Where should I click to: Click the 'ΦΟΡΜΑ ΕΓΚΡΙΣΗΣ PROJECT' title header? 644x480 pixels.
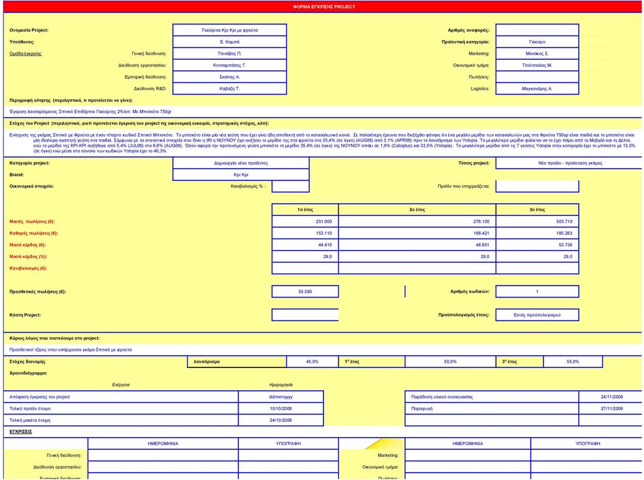[x=323, y=7]
